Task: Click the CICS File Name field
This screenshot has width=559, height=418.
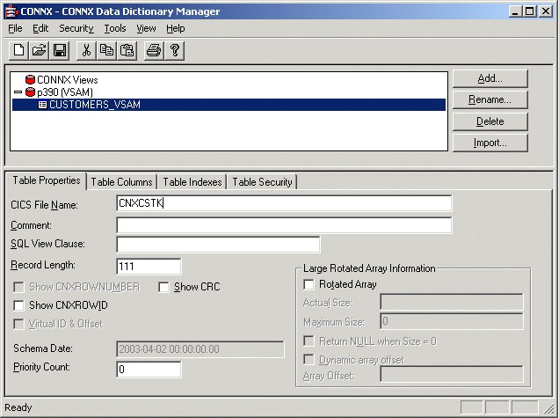Action: pyautogui.click(x=284, y=203)
